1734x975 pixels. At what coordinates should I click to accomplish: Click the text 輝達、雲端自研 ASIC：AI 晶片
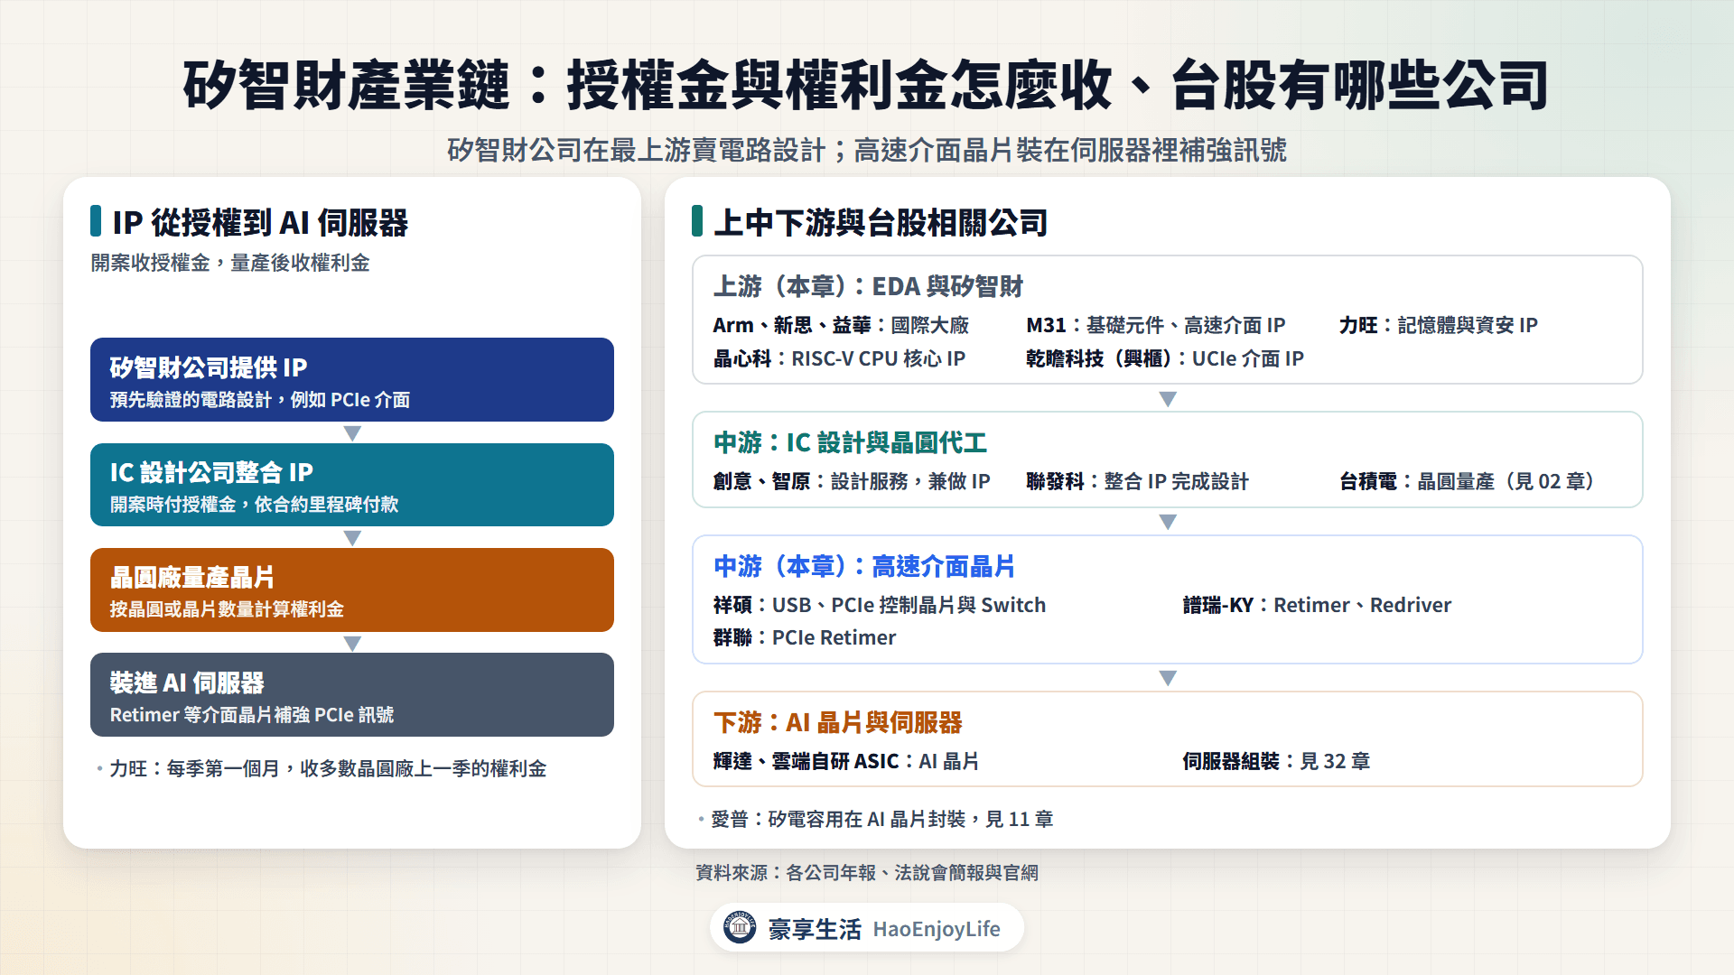[x=846, y=761]
